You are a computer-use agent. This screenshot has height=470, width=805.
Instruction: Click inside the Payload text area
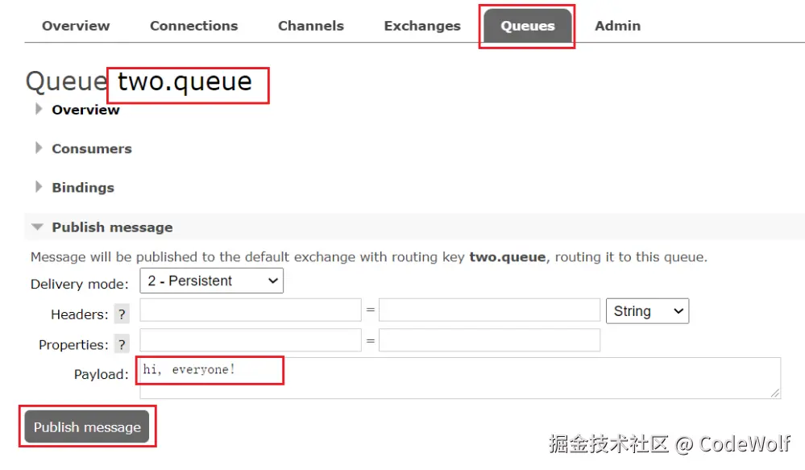pos(460,378)
